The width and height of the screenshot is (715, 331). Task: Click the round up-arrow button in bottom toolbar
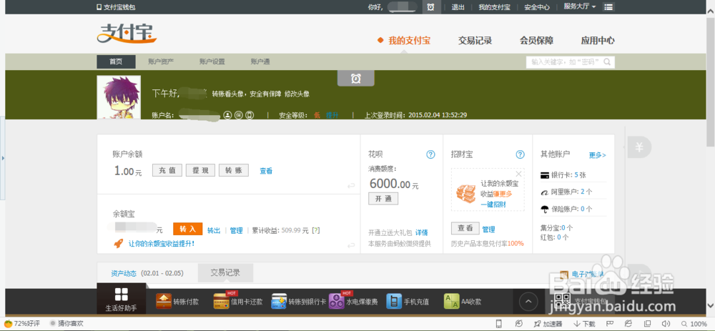coord(528,302)
